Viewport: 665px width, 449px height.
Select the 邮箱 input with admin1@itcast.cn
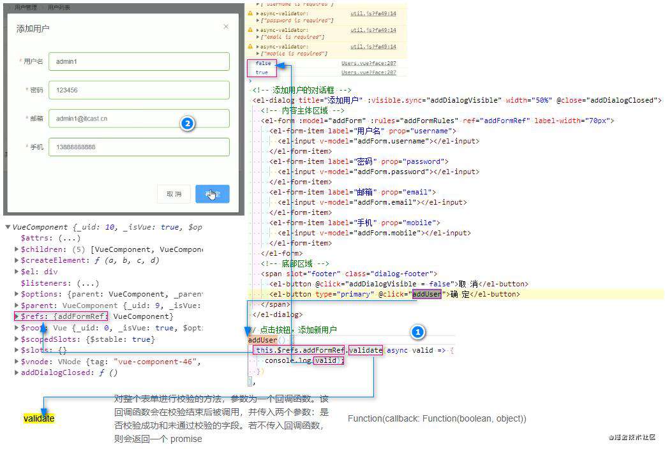[x=139, y=118]
